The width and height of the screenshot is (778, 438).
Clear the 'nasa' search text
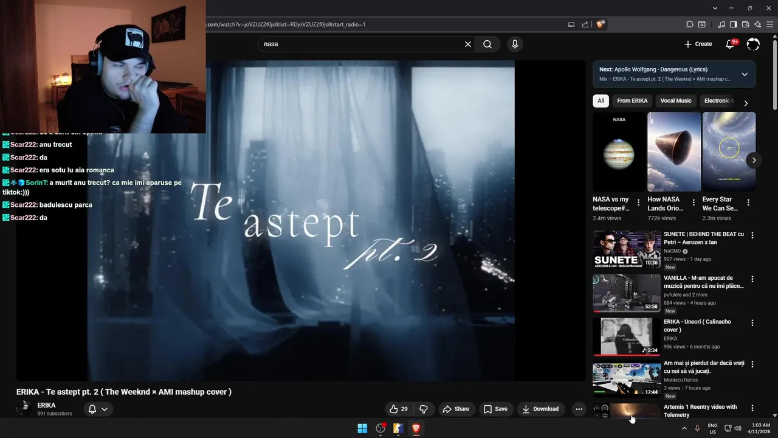pos(468,44)
